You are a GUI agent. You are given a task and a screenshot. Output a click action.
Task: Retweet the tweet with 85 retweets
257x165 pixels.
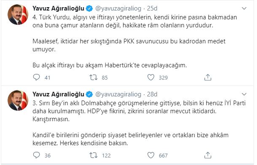click(x=93, y=77)
